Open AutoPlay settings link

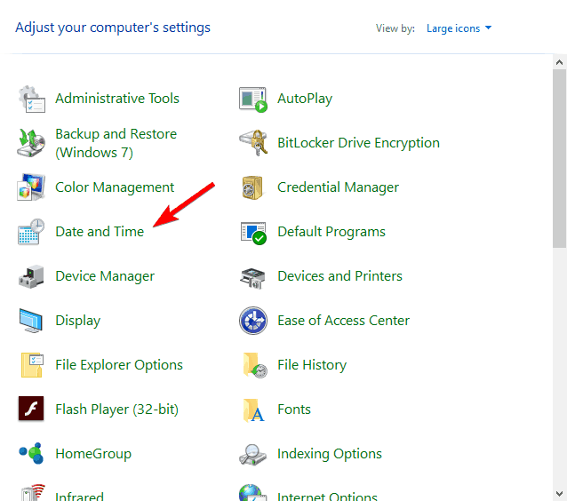click(305, 99)
